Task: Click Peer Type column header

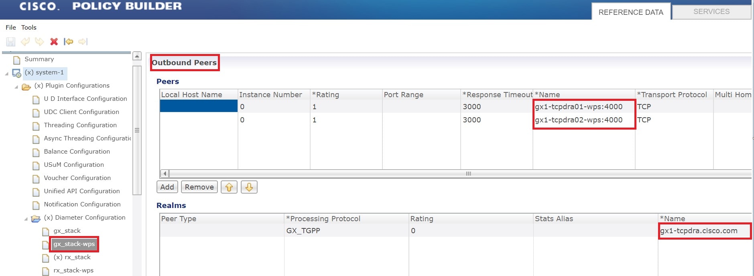Action: (x=222, y=219)
